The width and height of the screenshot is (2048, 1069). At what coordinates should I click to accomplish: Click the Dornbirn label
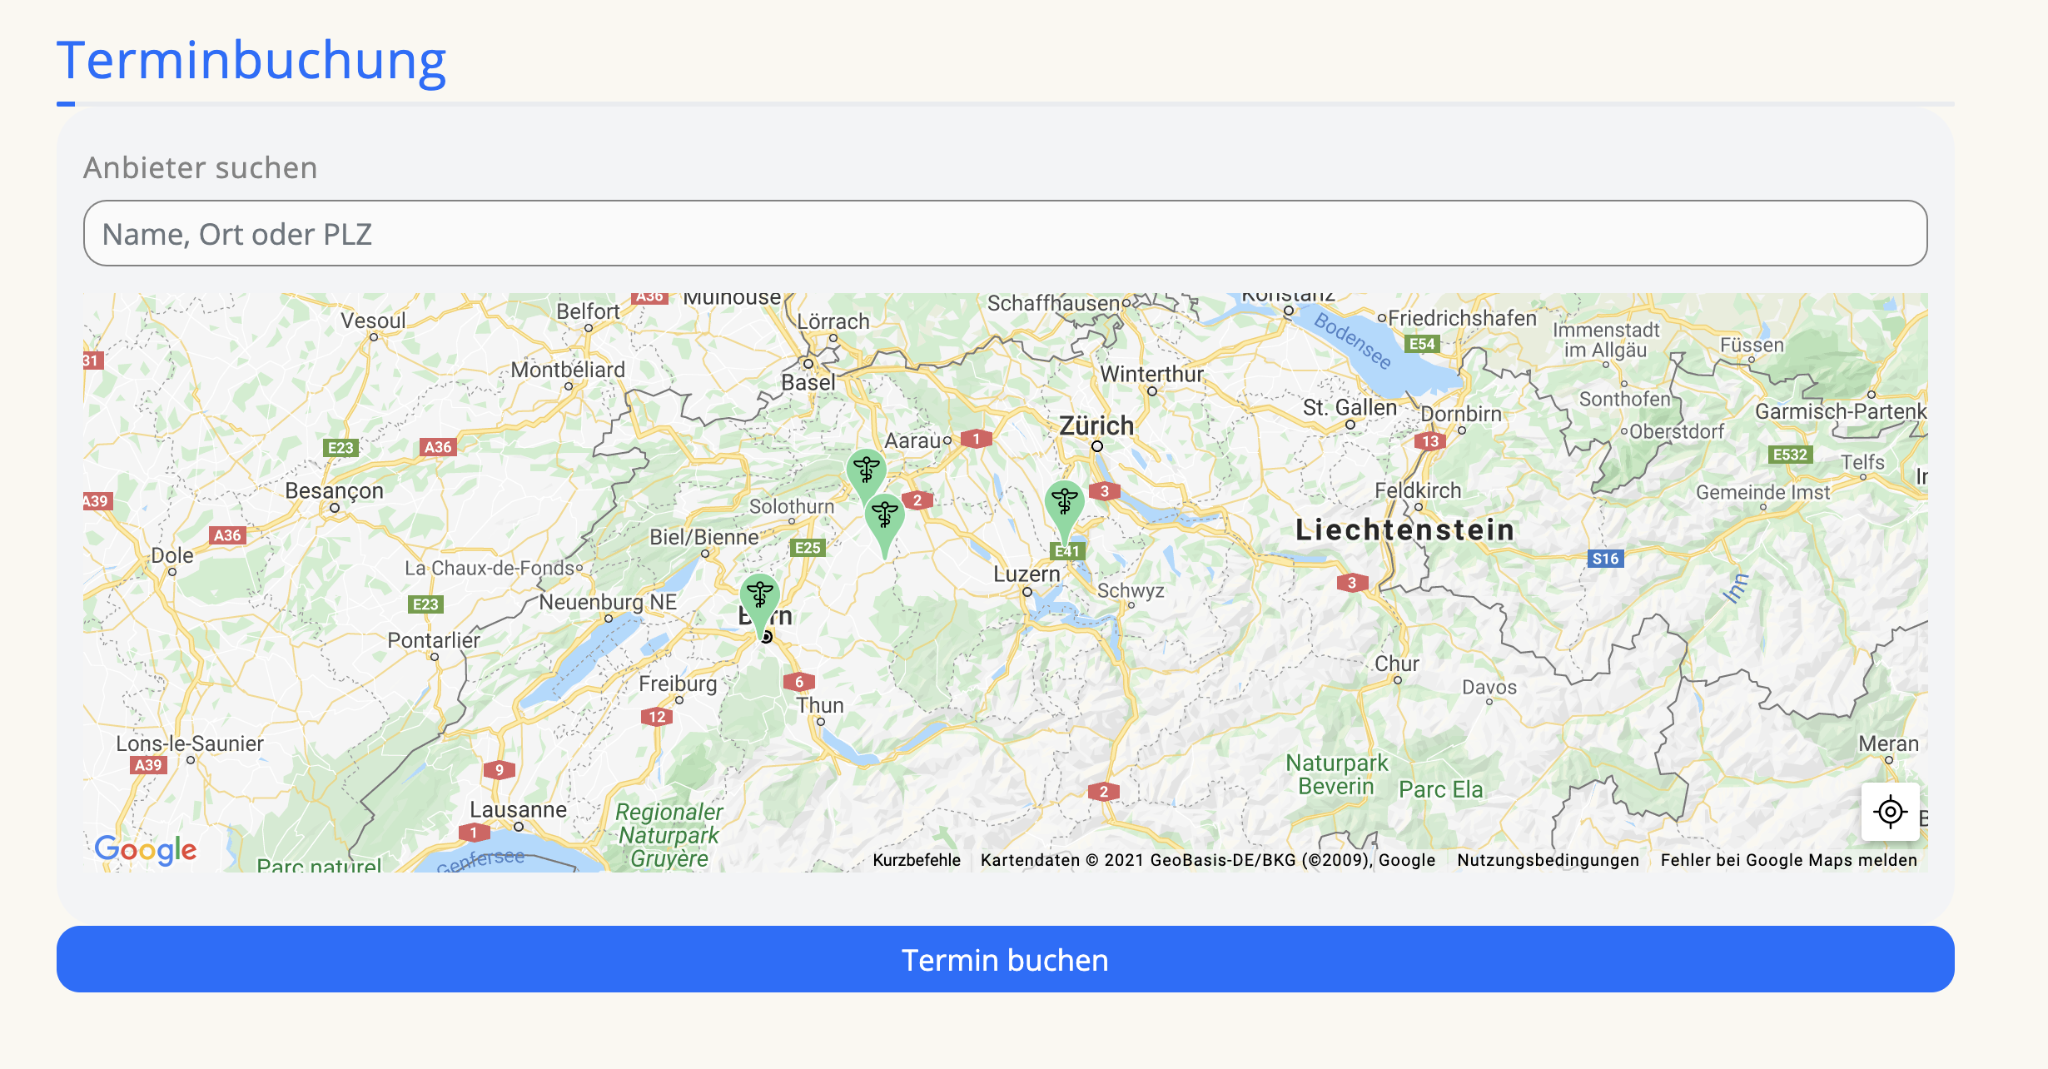[x=1461, y=414]
